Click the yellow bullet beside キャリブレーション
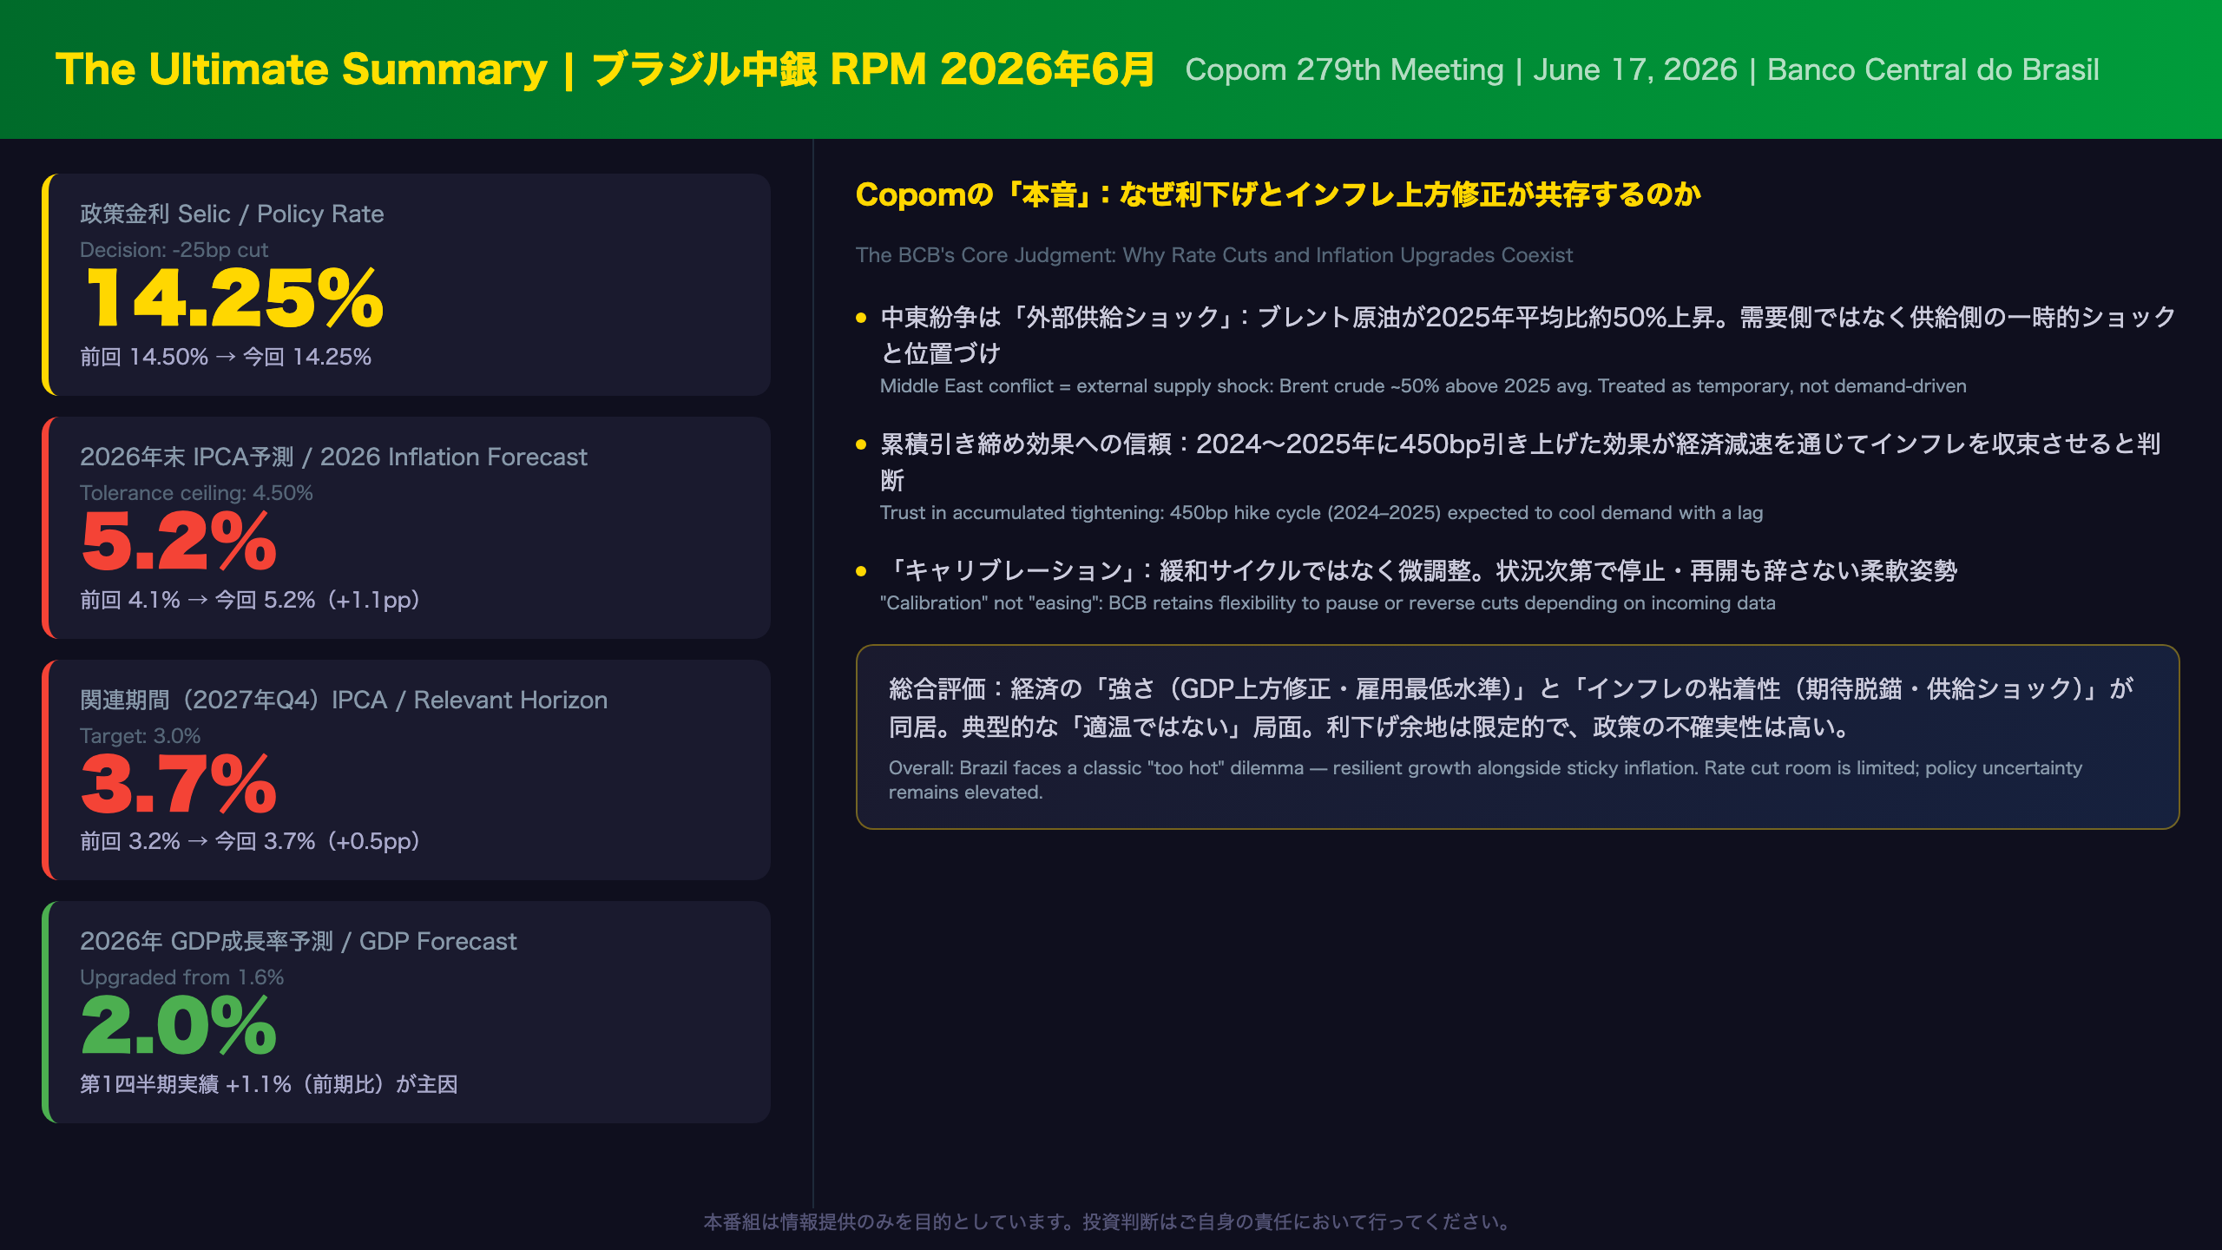The width and height of the screenshot is (2222, 1250). 861,571
